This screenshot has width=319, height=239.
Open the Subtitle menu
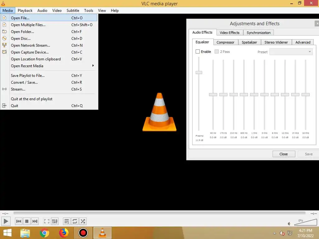(73, 10)
